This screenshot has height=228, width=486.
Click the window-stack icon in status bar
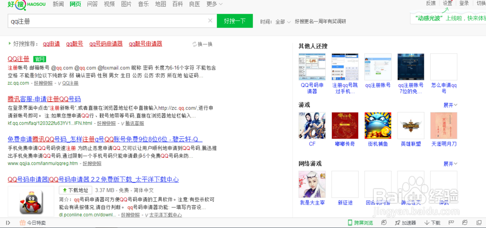(x=478, y=223)
